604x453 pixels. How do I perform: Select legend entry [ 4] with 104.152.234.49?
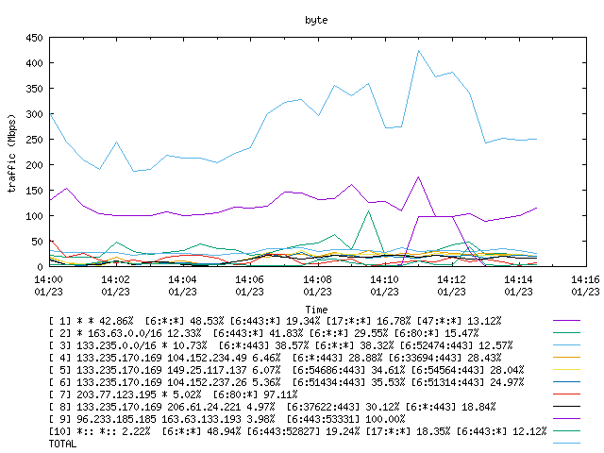click(275, 358)
